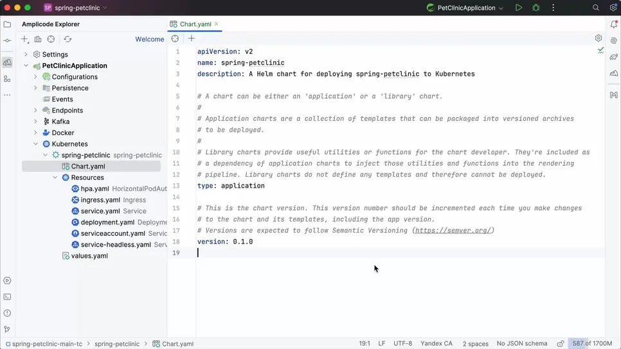Viewport: 621px width, 349px height.
Task: Open the Amplicode Explorer sidebar icon
Action: pos(7,62)
